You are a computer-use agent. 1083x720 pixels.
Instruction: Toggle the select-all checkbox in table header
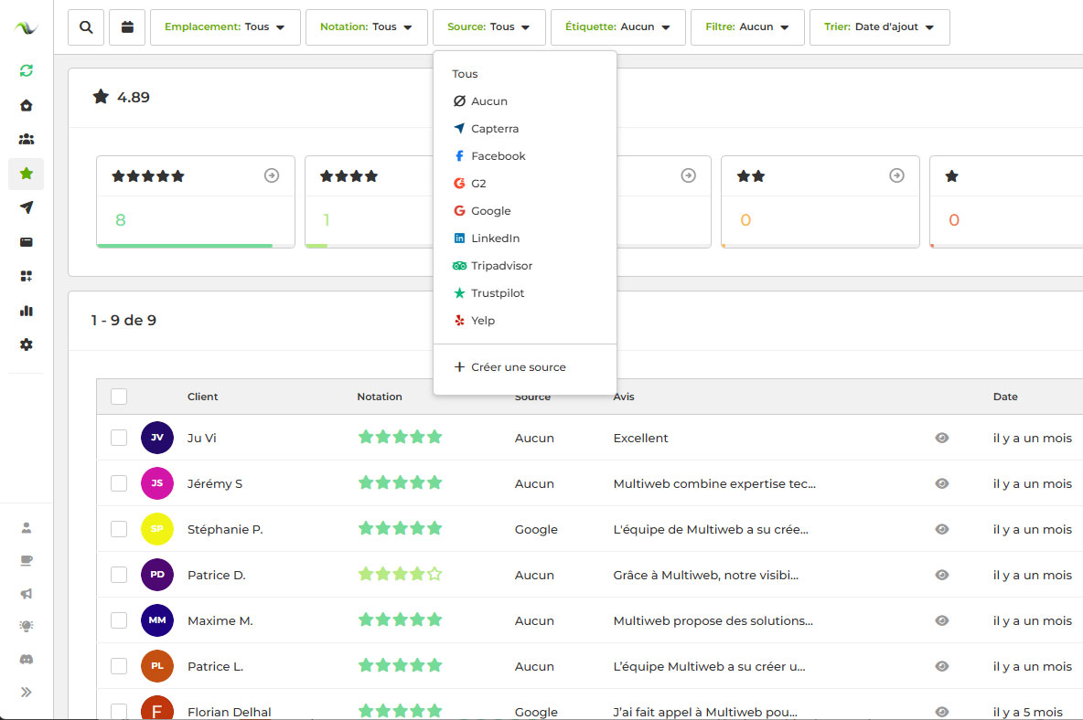pyautogui.click(x=119, y=397)
